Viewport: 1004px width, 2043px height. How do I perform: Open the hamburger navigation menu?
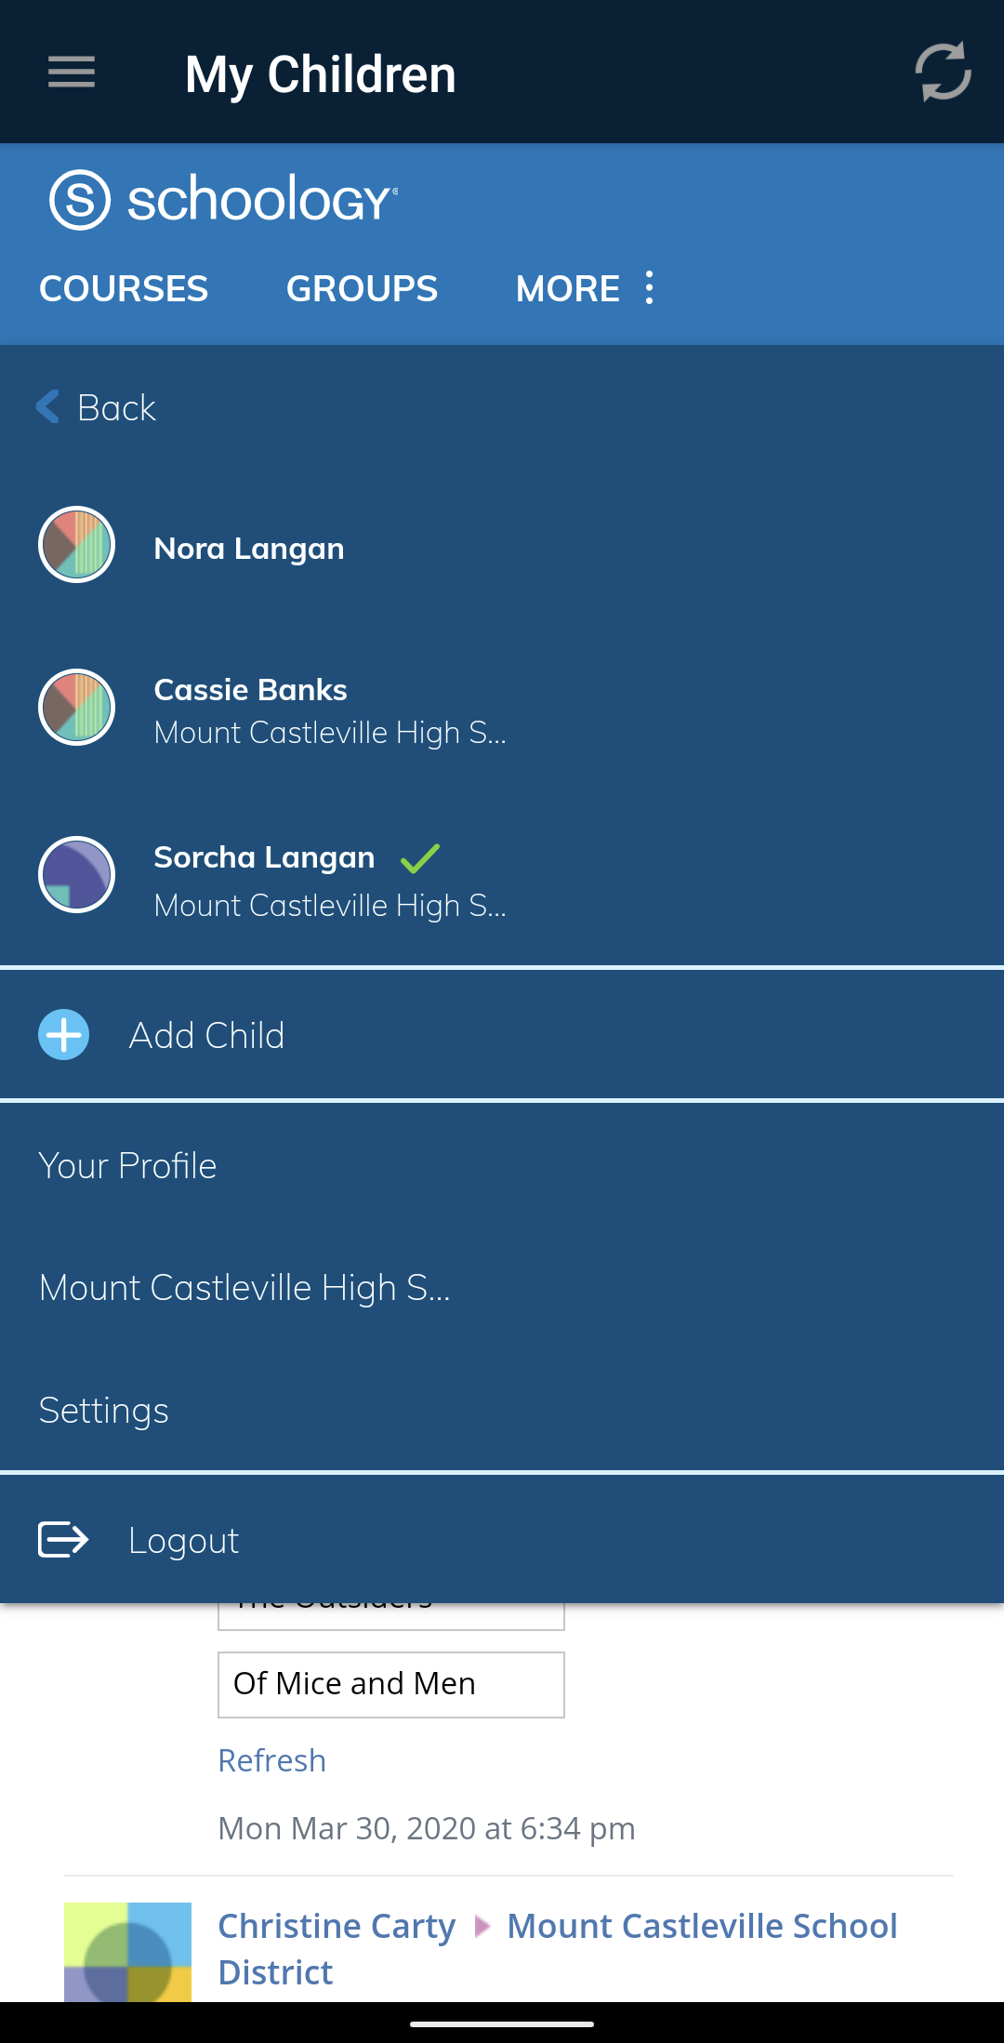point(72,72)
